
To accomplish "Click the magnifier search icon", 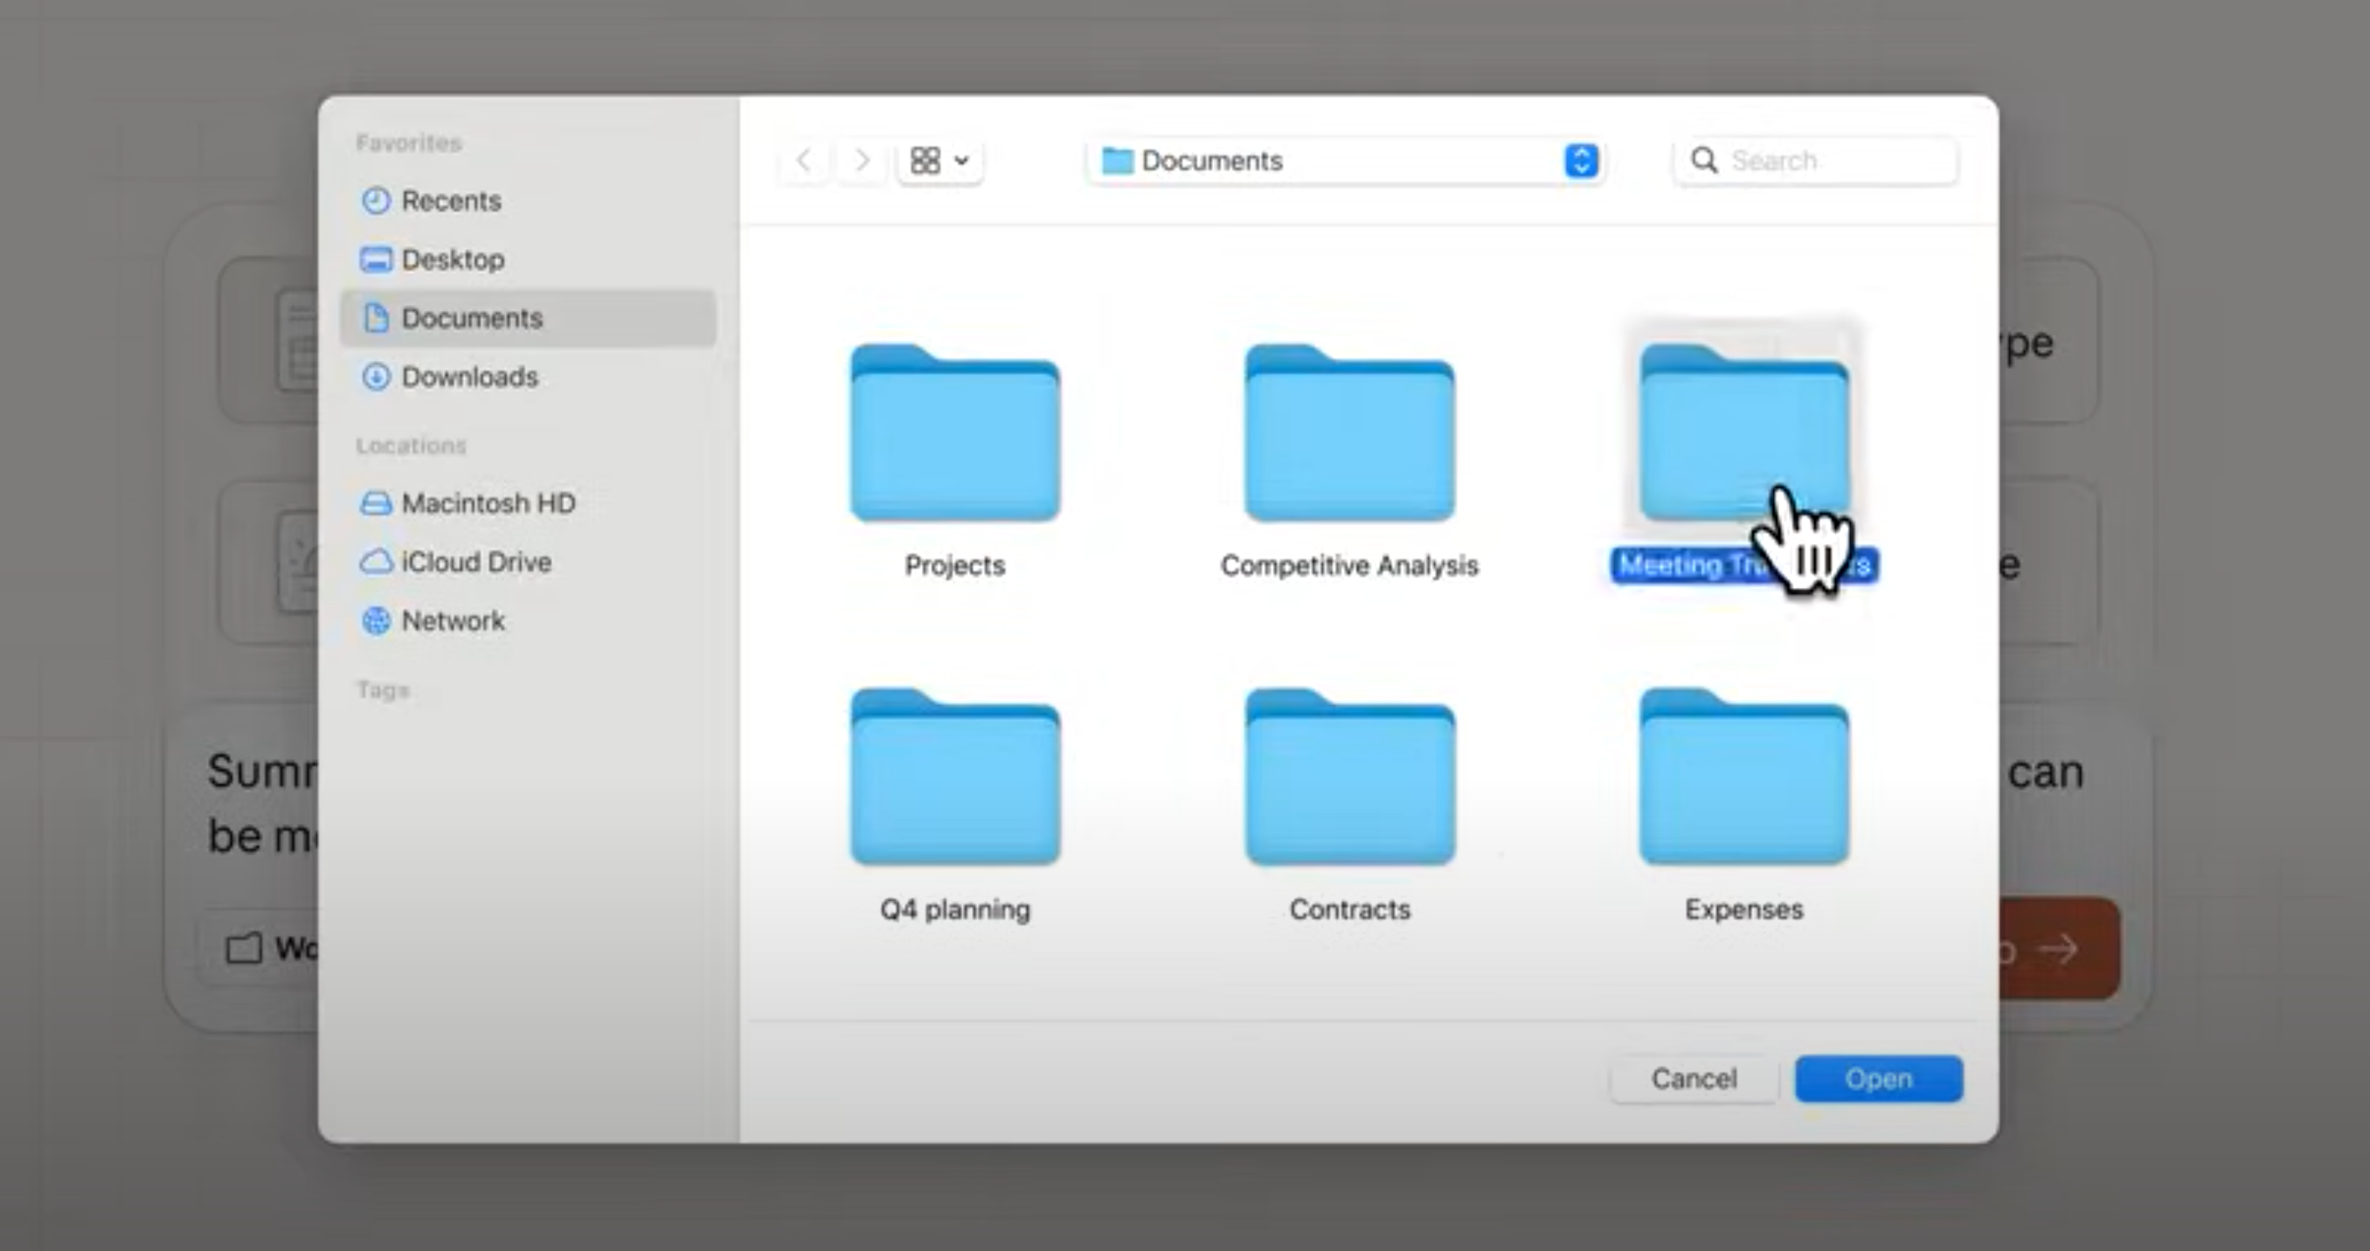I will pos(1704,161).
